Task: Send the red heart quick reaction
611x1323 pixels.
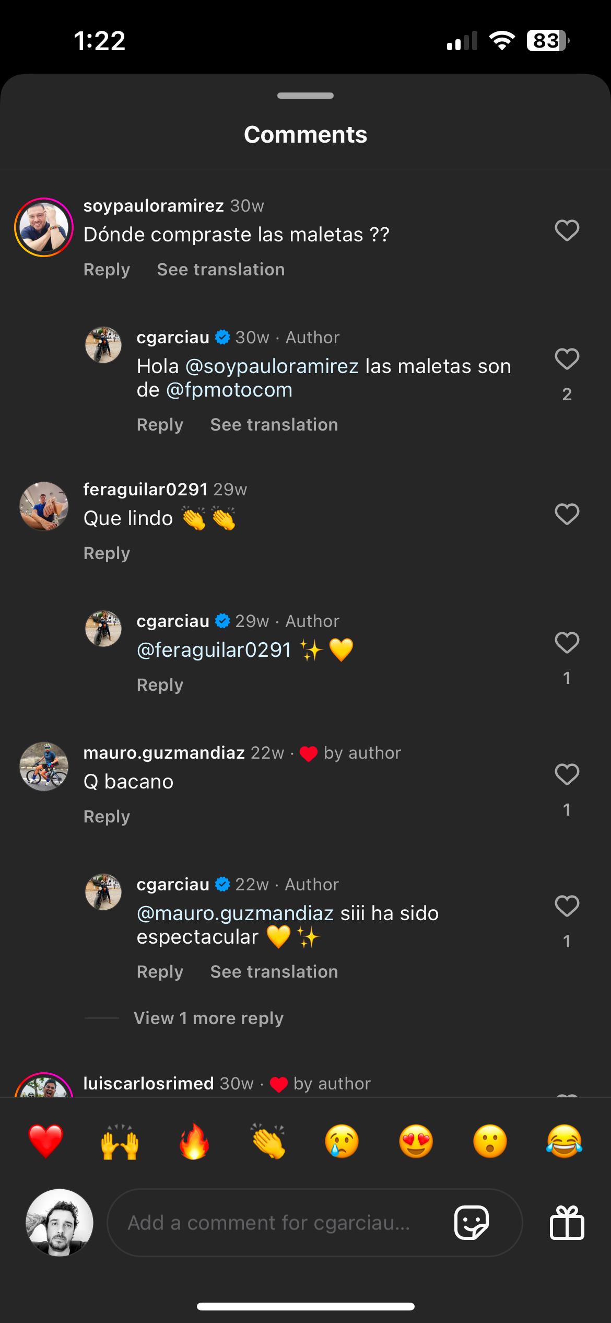Action: (46, 1141)
